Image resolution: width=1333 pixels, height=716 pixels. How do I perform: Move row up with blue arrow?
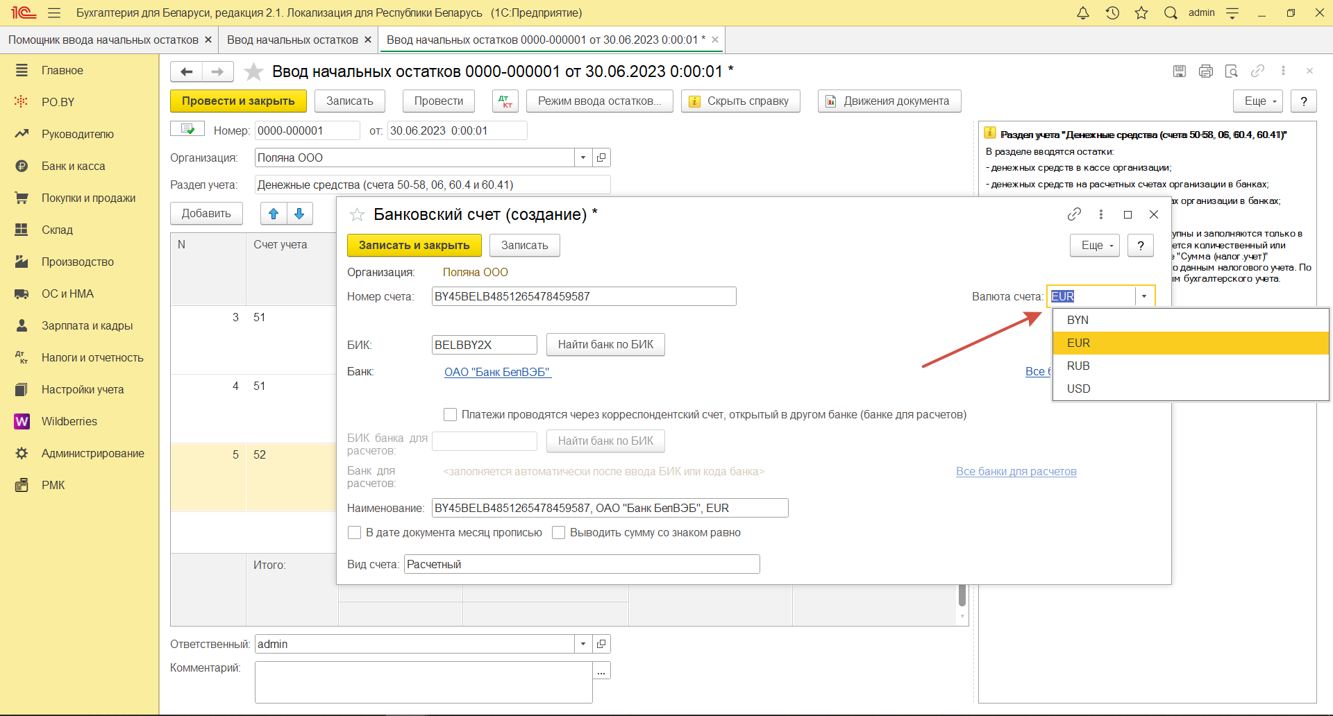274,214
